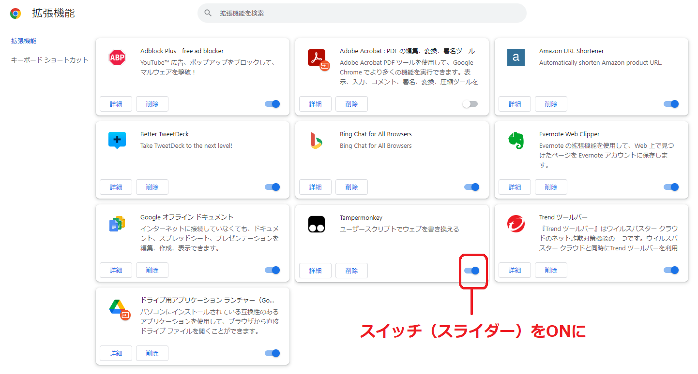Enable the Adobe Acrobat extension toggle
698x374 pixels.
pyautogui.click(x=470, y=103)
